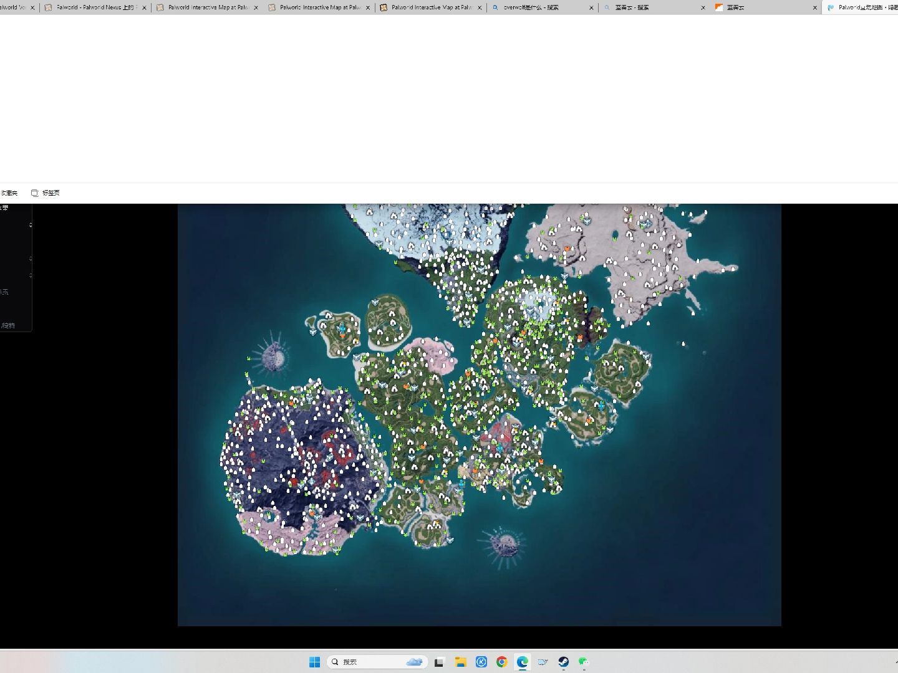Click the spiky circular island west of the mainland

pos(273,356)
